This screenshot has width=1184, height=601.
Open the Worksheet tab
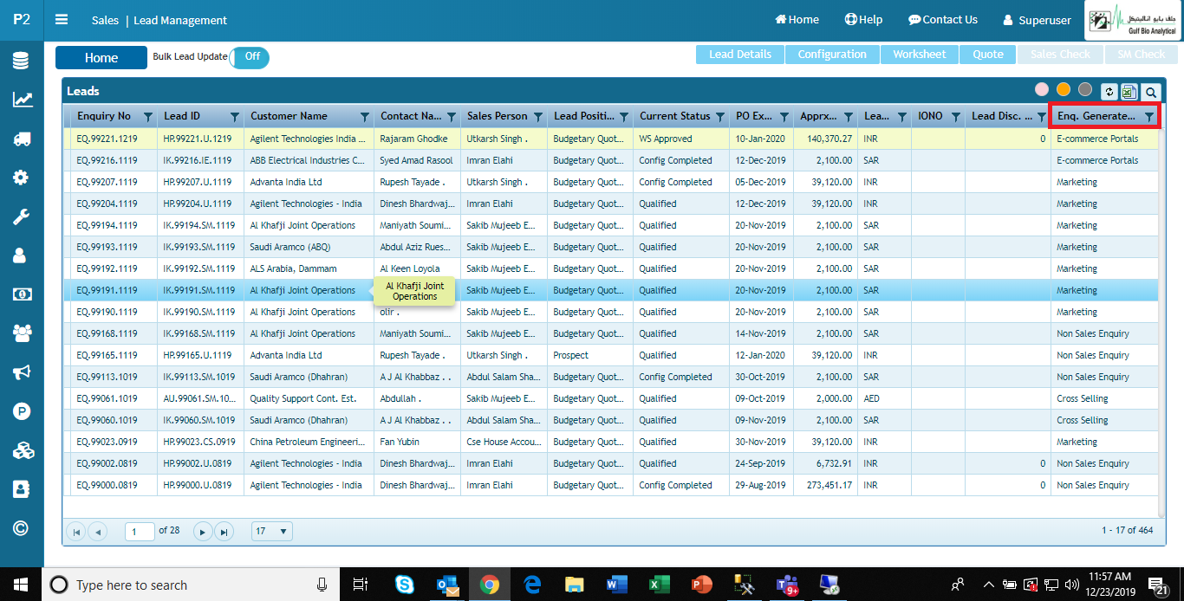[x=920, y=55]
